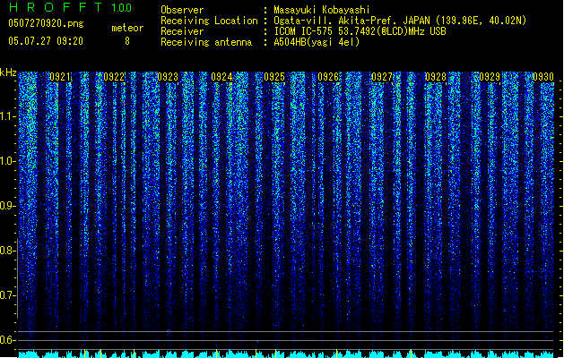This screenshot has height=358, width=564.
Task: Click the 0.7 kHz axis label
Action: [x=7, y=295]
